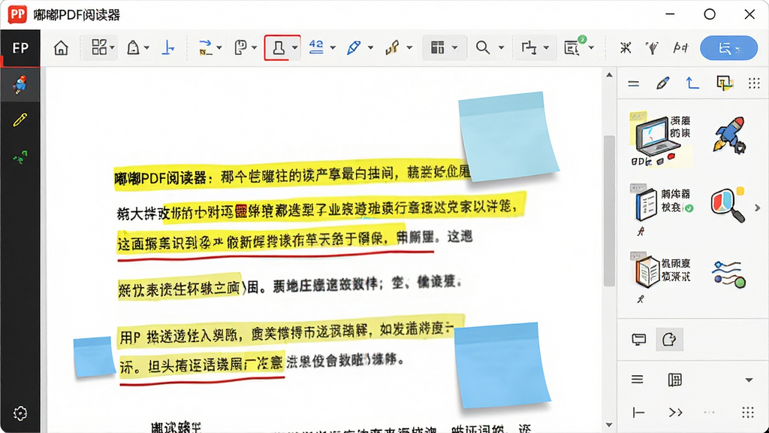
Task: Open the magnifier chart card
Action: point(728,204)
